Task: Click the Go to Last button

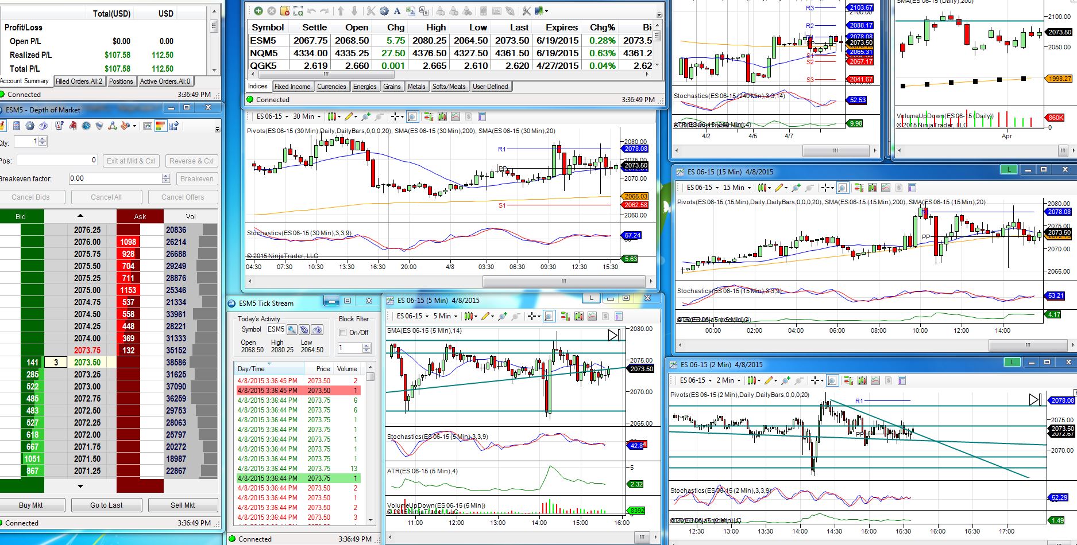Action: pyautogui.click(x=106, y=505)
